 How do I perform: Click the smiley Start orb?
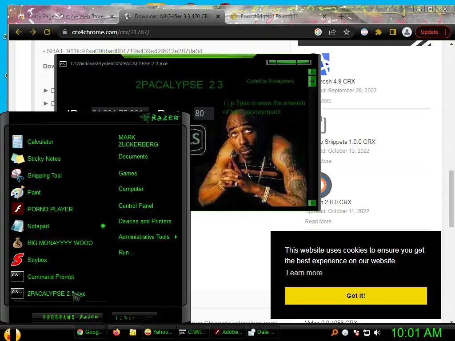click(x=12, y=334)
